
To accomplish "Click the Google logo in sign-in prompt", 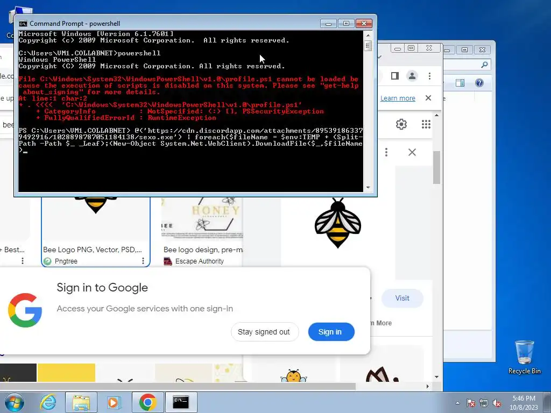I will (x=25, y=310).
